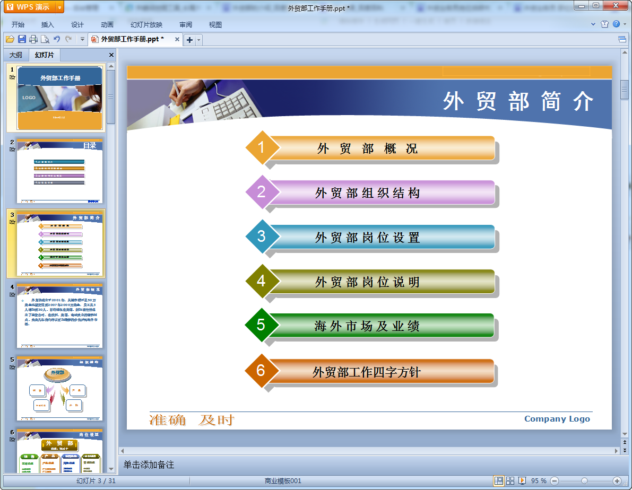This screenshot has width=632, height=490.
Task: Select slide 2 目录 thumbnail
Action: 59,171
